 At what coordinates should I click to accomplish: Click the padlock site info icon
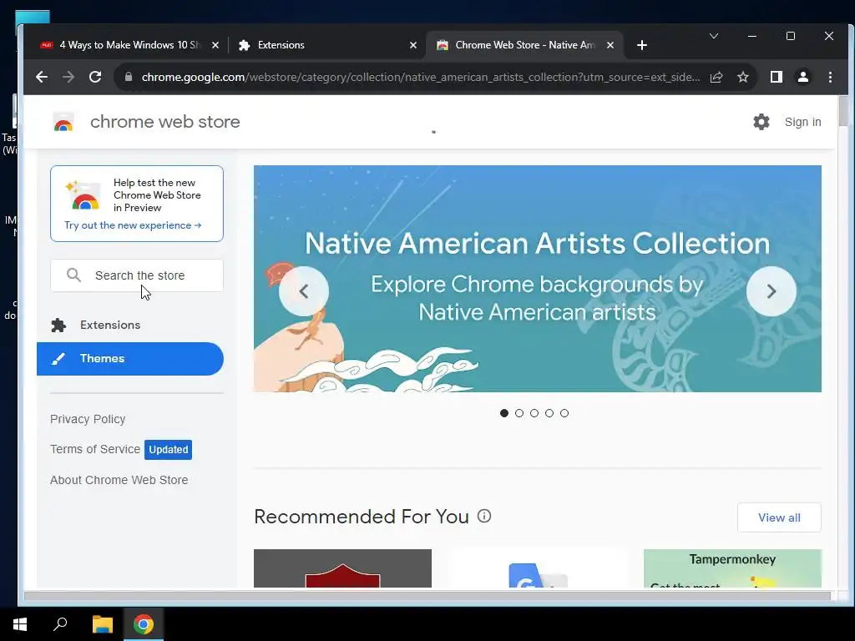129,77
